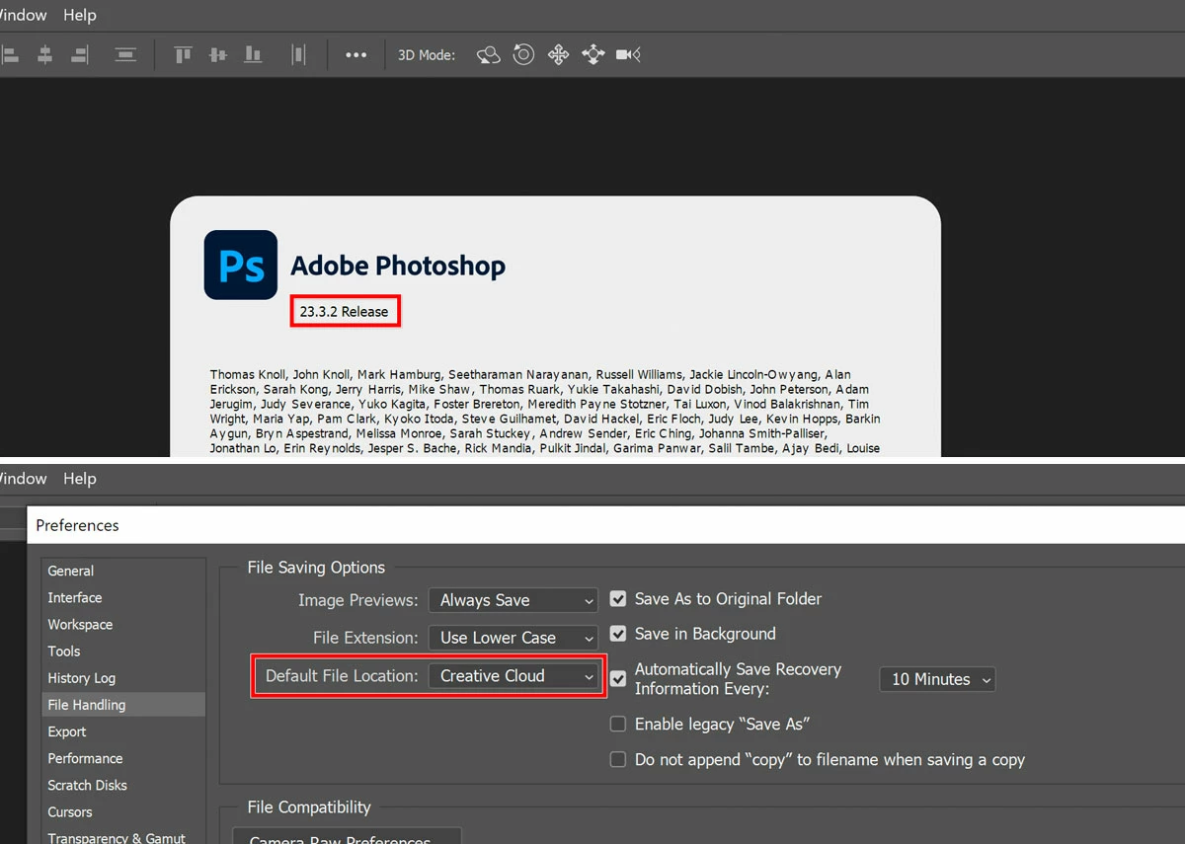Select the Slide 3D camera icon
This screenshot has height=844, width=1185.
tap(592, 55)
